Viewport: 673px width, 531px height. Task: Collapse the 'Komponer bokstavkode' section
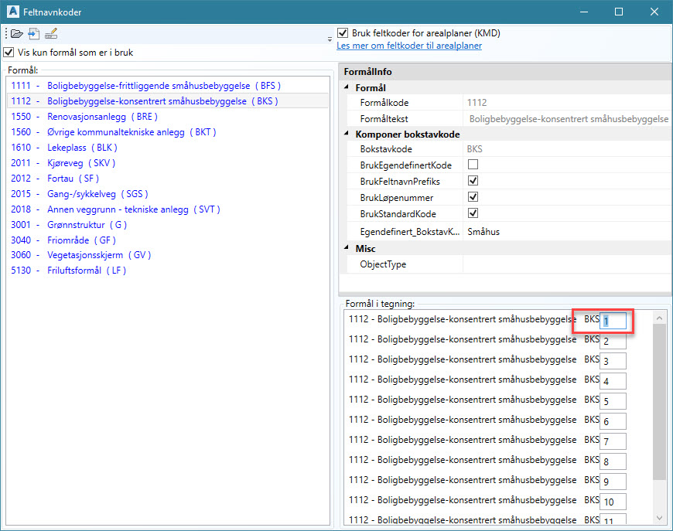click(x=347, y=134)
